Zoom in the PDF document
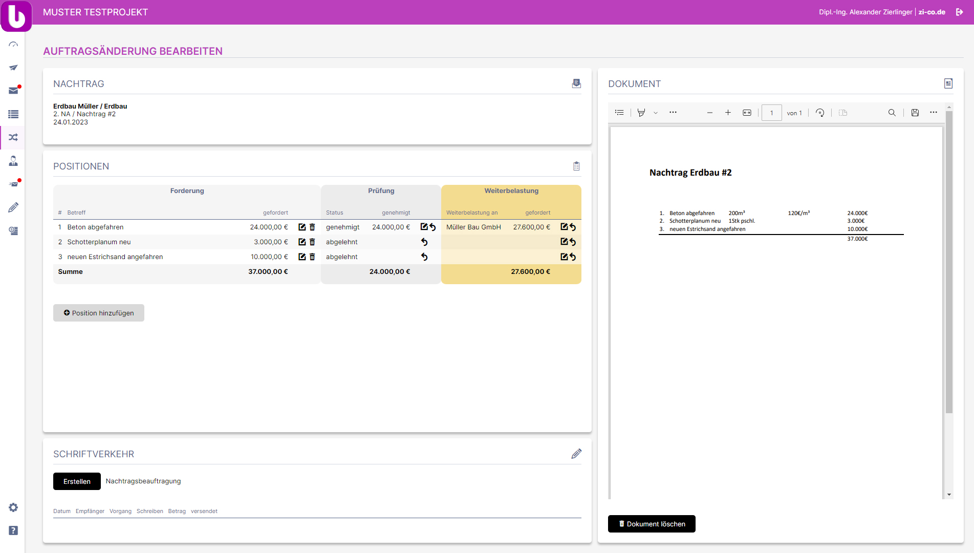Screen dimensions: 974x553 tap(728, 112)
